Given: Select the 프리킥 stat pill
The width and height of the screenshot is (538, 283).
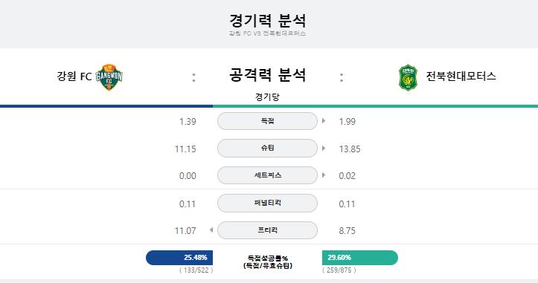Looking at the screenshot, I should point(267,230).
